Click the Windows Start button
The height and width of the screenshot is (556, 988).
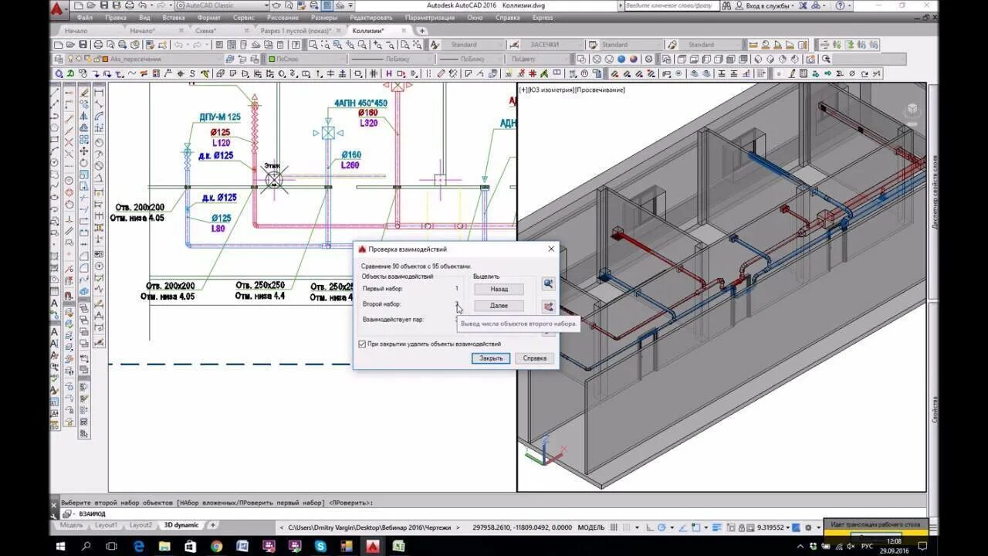[62, 546]
